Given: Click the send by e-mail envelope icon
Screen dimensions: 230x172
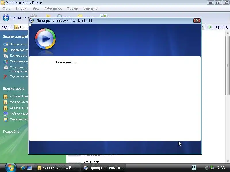Looking at the screenshot, I should [6, 67].
